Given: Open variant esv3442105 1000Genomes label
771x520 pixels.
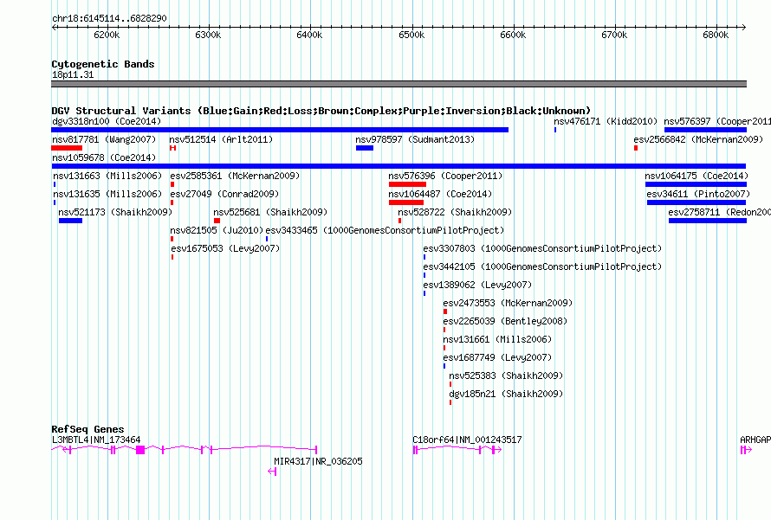Looking at the screenshot, I should point(542,266).
